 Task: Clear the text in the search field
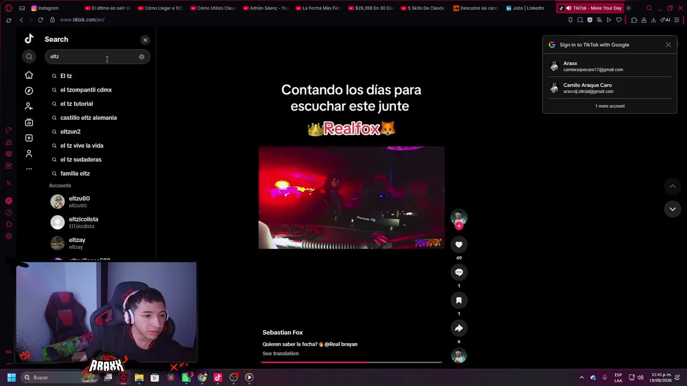142,57
